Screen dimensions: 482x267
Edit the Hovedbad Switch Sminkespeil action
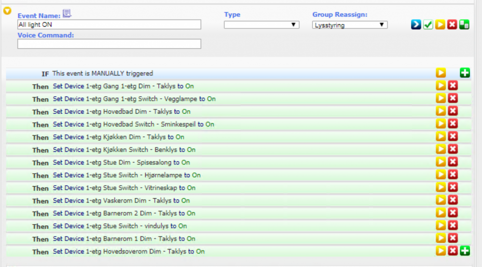134,124
